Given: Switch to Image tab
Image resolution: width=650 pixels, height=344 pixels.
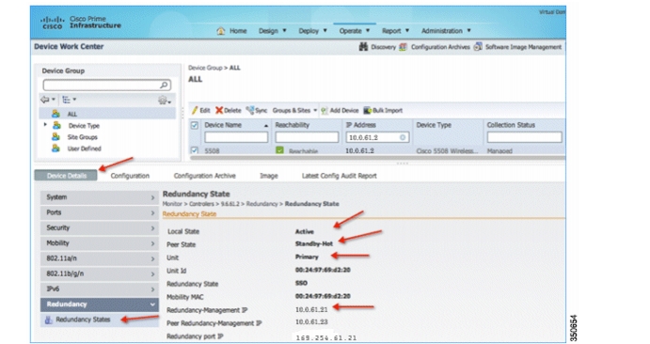Looking at the screenshot, I should tap(269, 176).
